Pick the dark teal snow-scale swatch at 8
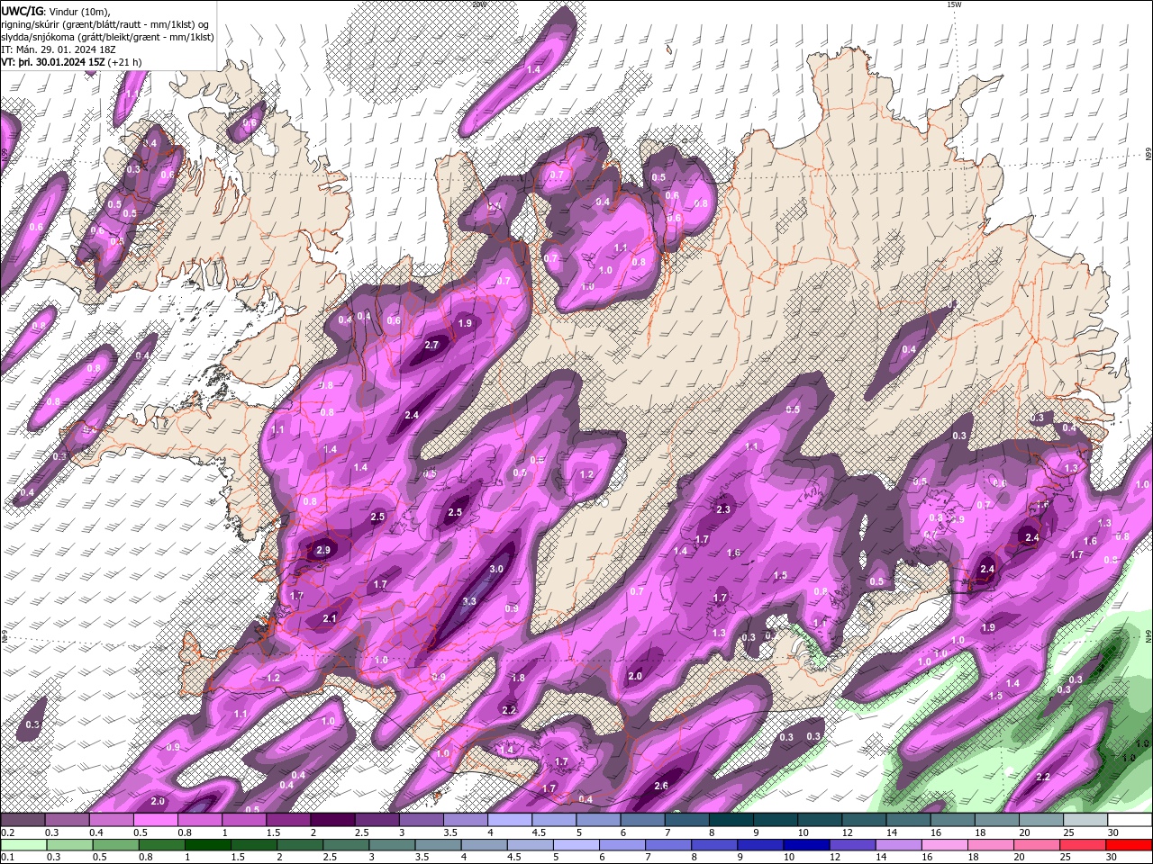 pos(731,820)
